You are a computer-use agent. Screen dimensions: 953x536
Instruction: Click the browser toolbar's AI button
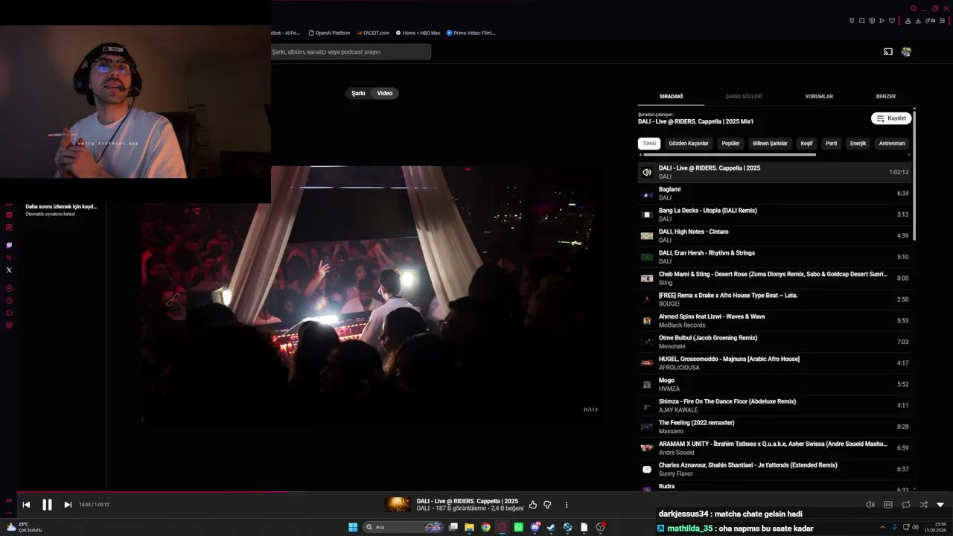[x=930, y=21]
